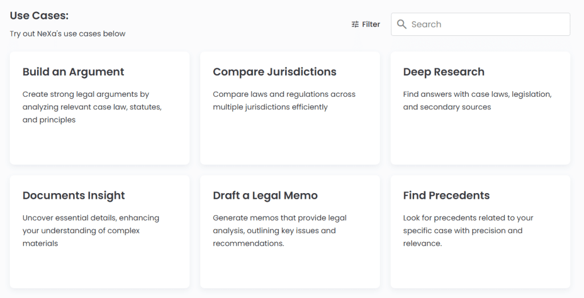Click the Find Precedents description text

click(468, 231)
